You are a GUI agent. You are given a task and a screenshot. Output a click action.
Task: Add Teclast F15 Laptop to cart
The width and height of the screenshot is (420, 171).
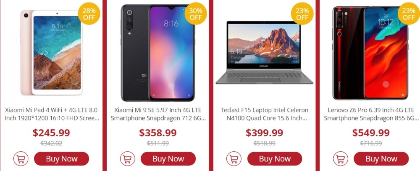(234, 159)
